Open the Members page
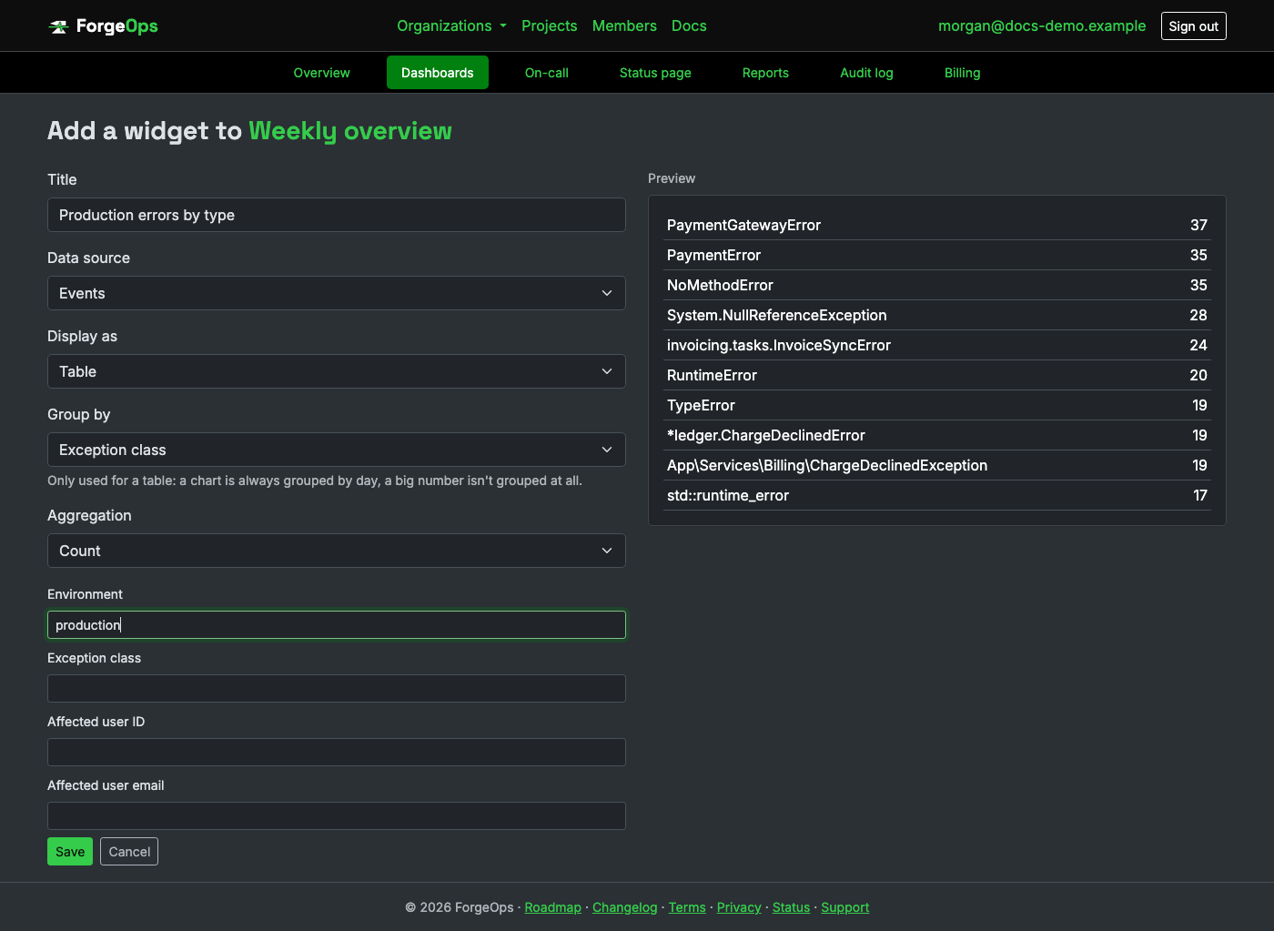 click(624, 25)
